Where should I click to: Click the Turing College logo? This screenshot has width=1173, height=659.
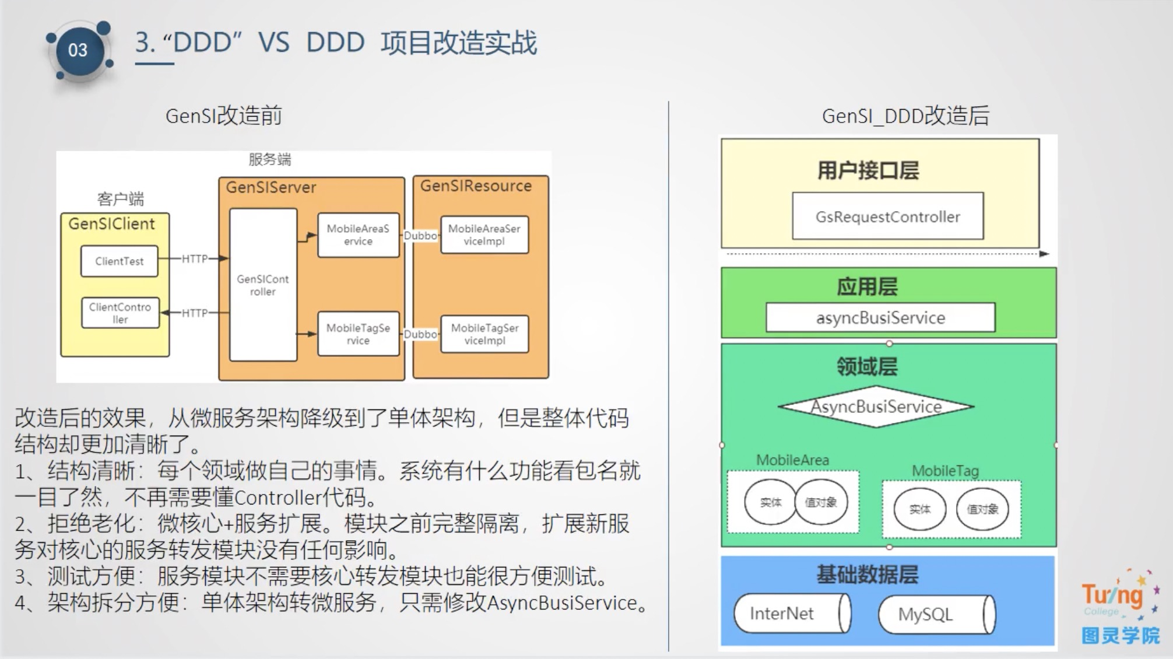[x=1119, y=595]
